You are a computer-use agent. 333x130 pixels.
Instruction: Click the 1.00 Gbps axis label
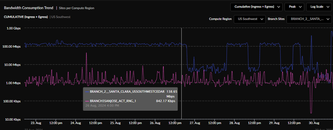(14, 28)
